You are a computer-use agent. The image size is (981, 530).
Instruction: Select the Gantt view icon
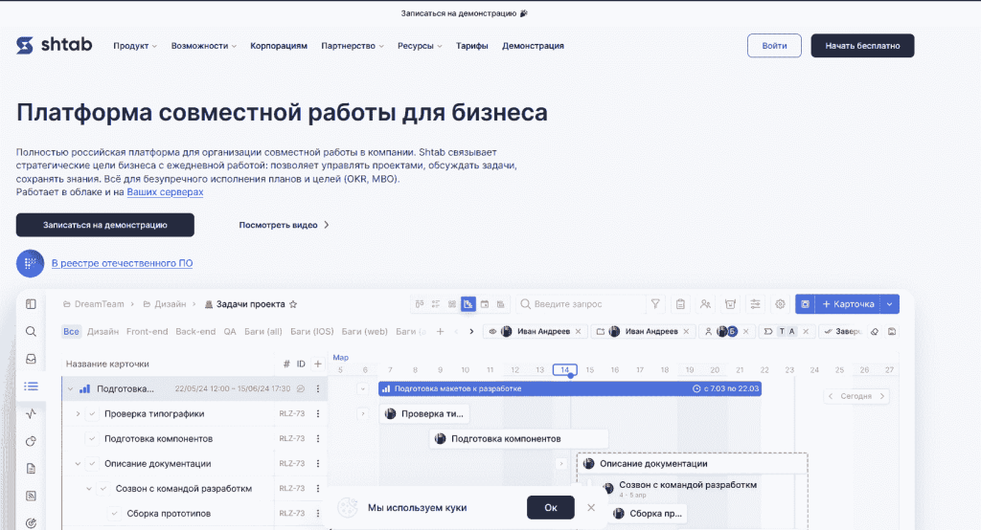pyautogui.click(x=468, y=304)
